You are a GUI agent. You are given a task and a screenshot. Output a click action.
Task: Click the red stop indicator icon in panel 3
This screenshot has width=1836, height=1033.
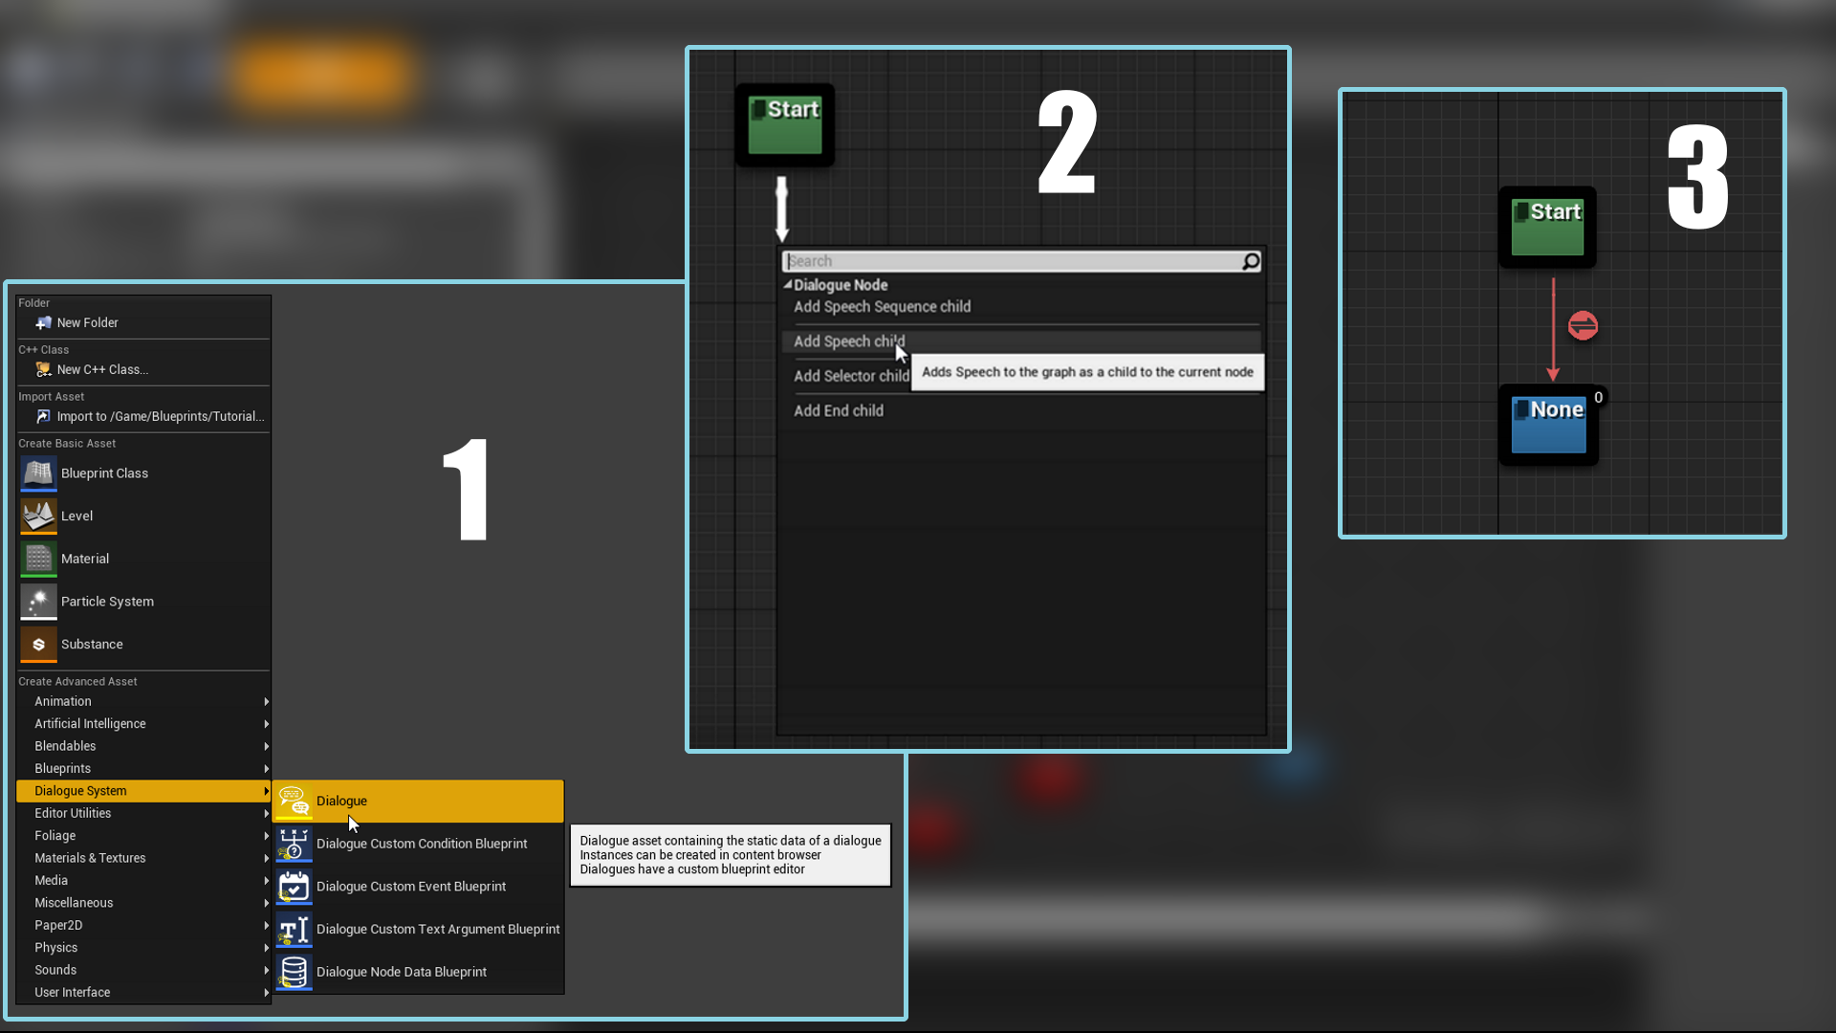[x=1583, y=327]
